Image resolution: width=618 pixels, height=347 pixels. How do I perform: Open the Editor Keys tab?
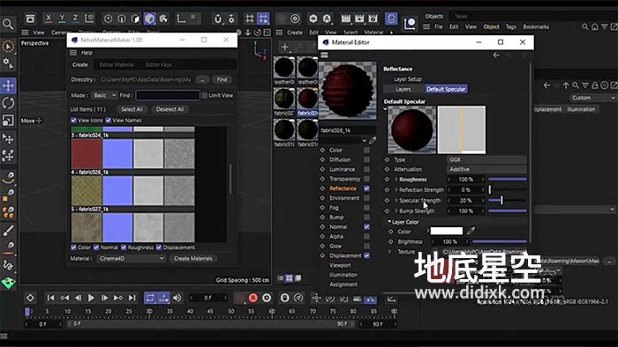click(x=158, y=64)
